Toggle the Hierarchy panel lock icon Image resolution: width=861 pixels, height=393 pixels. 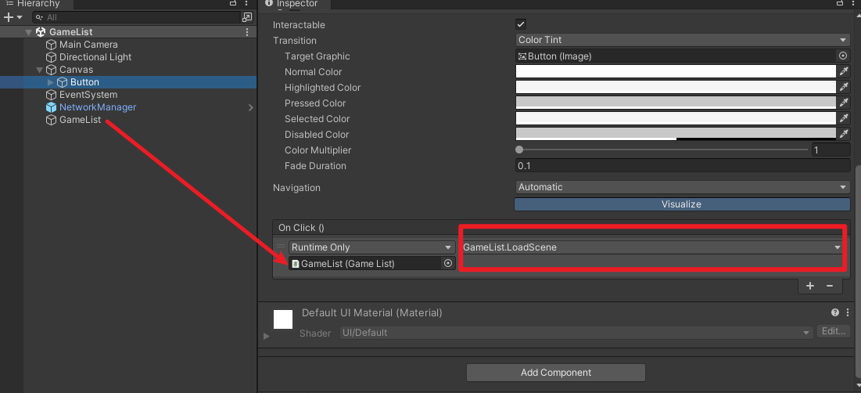click(233, 4)
